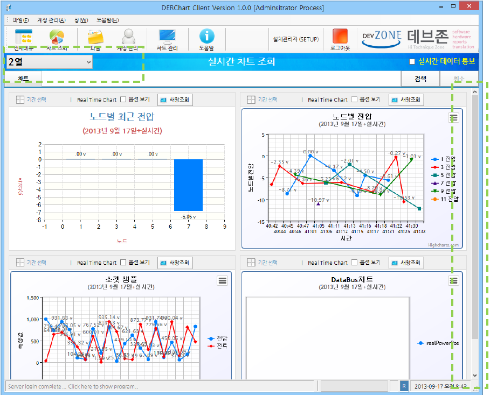Click the 검색 button
The image size is (490, 395).
420,79
